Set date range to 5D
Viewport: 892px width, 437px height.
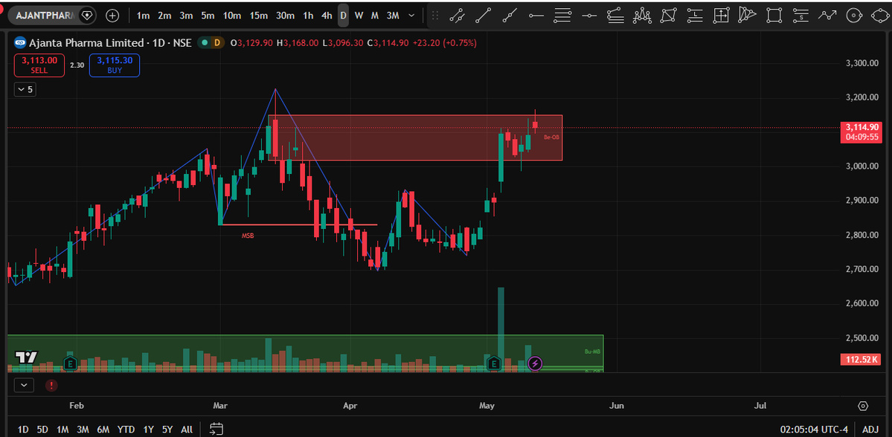pos(42,429)
